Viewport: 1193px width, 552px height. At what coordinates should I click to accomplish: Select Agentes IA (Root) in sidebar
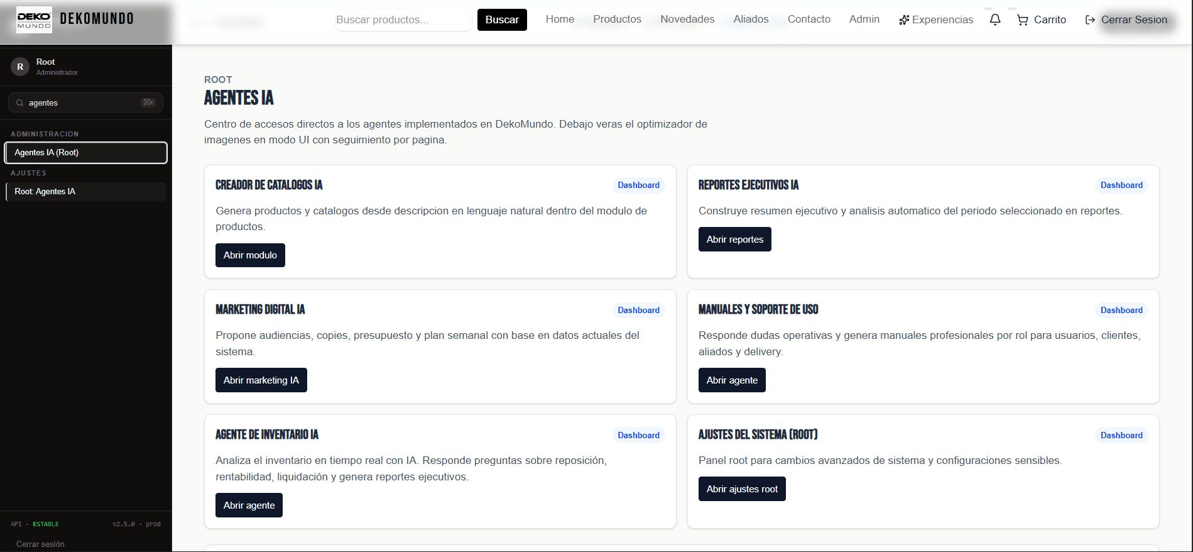[85, 153]
